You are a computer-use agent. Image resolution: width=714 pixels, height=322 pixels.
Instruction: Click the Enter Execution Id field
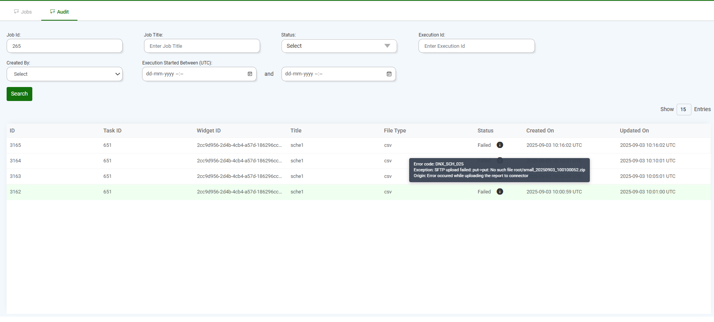[x=476, y=46]
